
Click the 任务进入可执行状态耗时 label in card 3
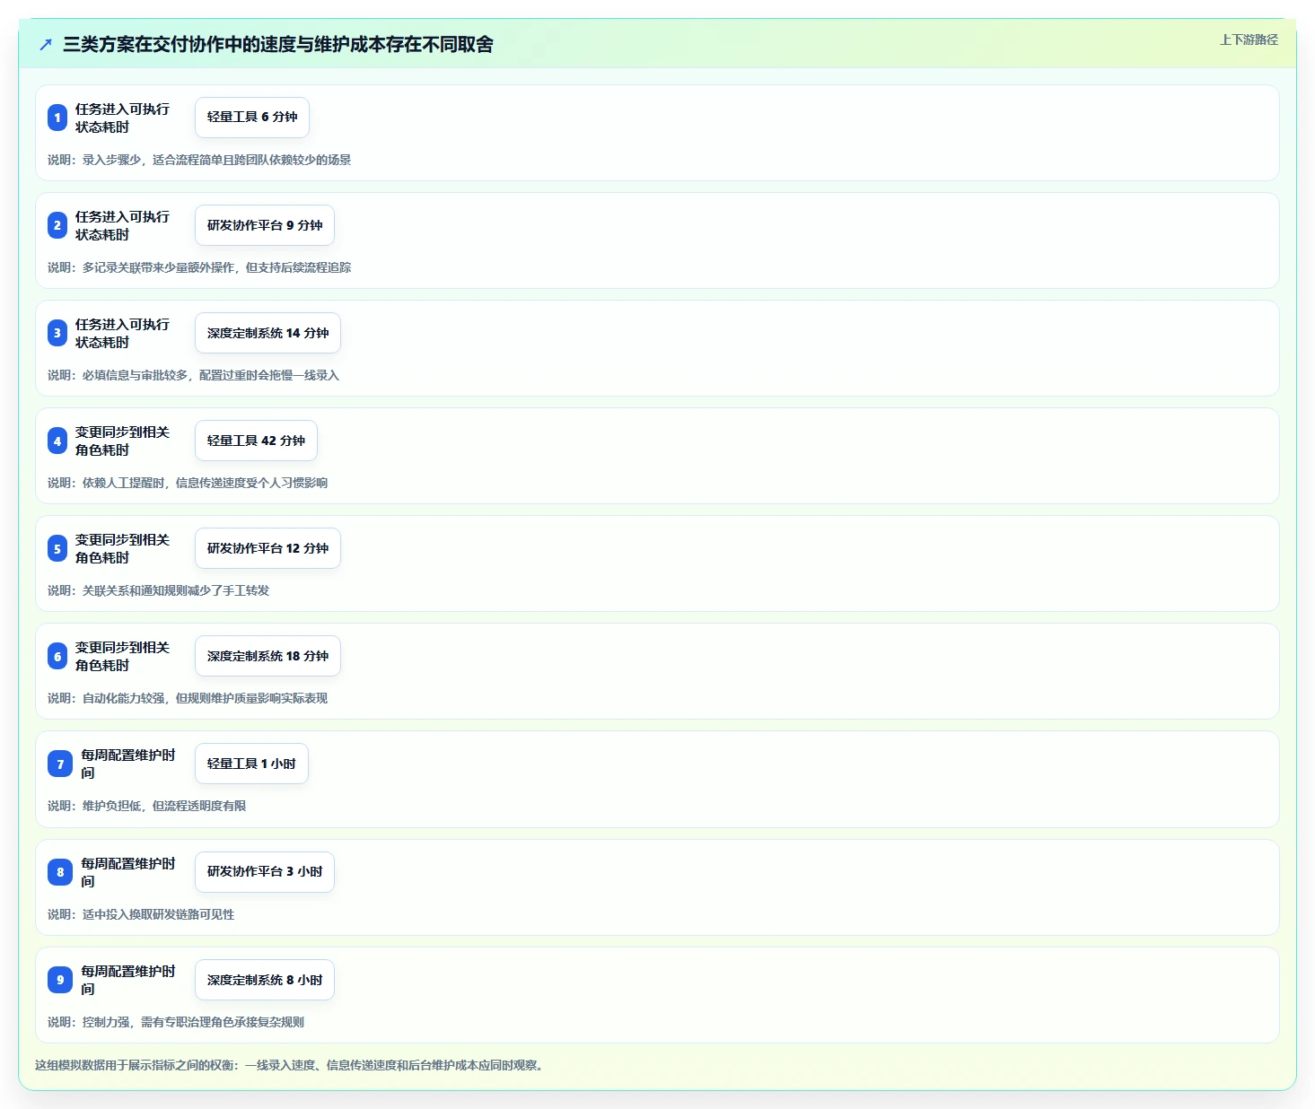[x=122, y=333]
